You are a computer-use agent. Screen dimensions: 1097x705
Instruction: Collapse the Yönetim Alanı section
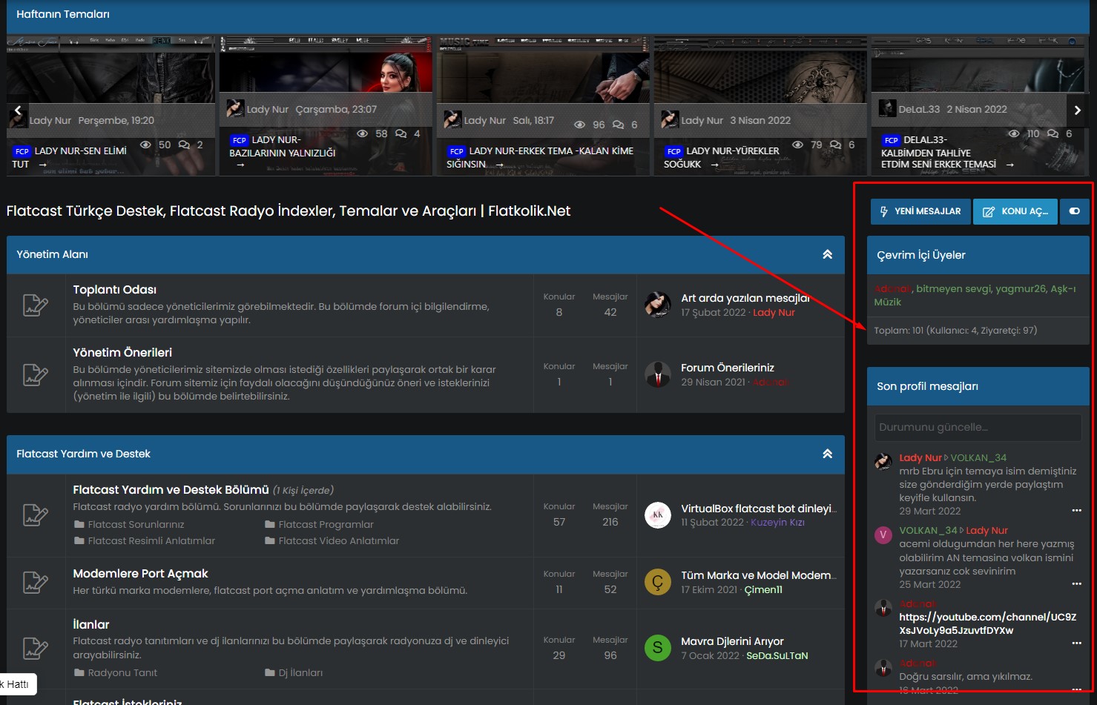coord(827,254)
